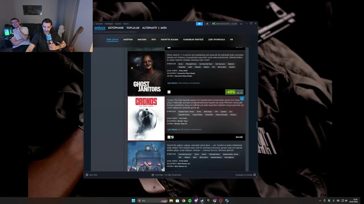Open the Windows Start menu
The height and width of the screenshot is (204, 364).
click(x=133, y=201)
